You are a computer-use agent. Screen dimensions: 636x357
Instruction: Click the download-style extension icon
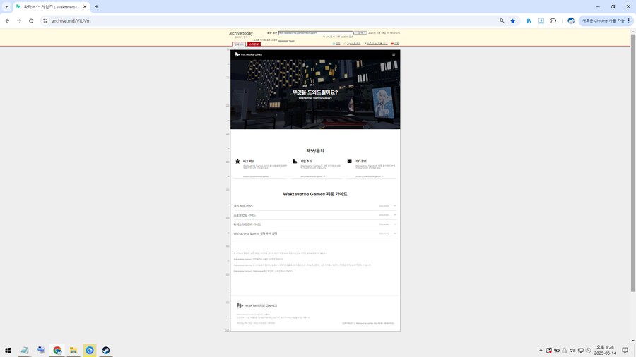coord(541,20)
